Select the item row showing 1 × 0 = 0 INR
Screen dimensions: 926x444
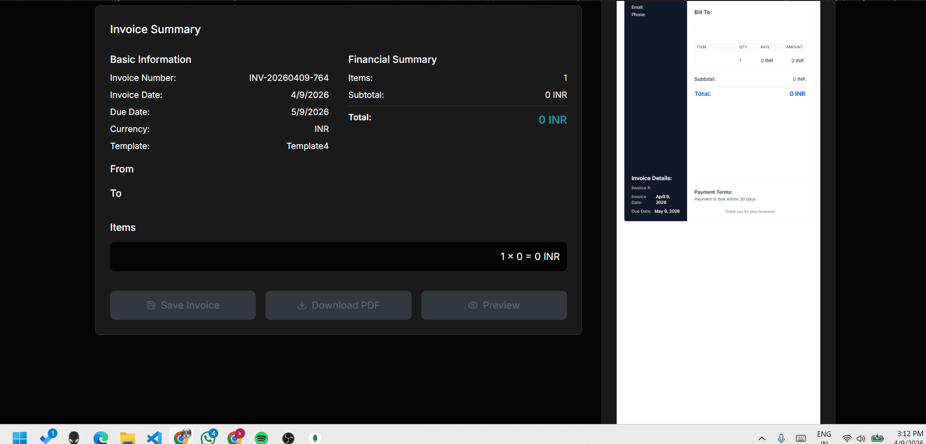[338, 257]
